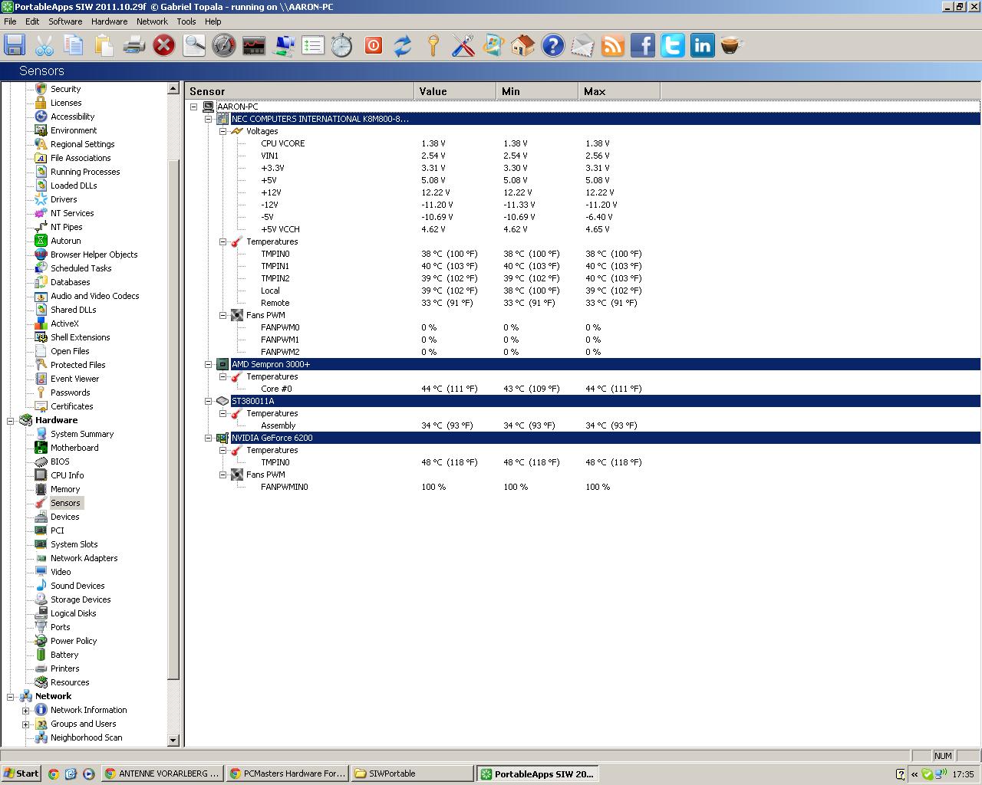Click the red X stop toolbar icon
This screenshot has width=982, height=785.
tap(163, 45)
